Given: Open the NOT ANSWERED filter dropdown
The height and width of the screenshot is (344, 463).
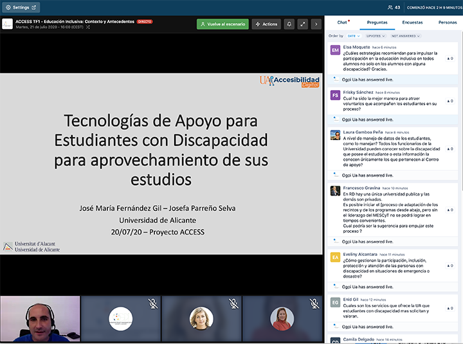Looking at the screenshot, I should [x=405, y=36].
